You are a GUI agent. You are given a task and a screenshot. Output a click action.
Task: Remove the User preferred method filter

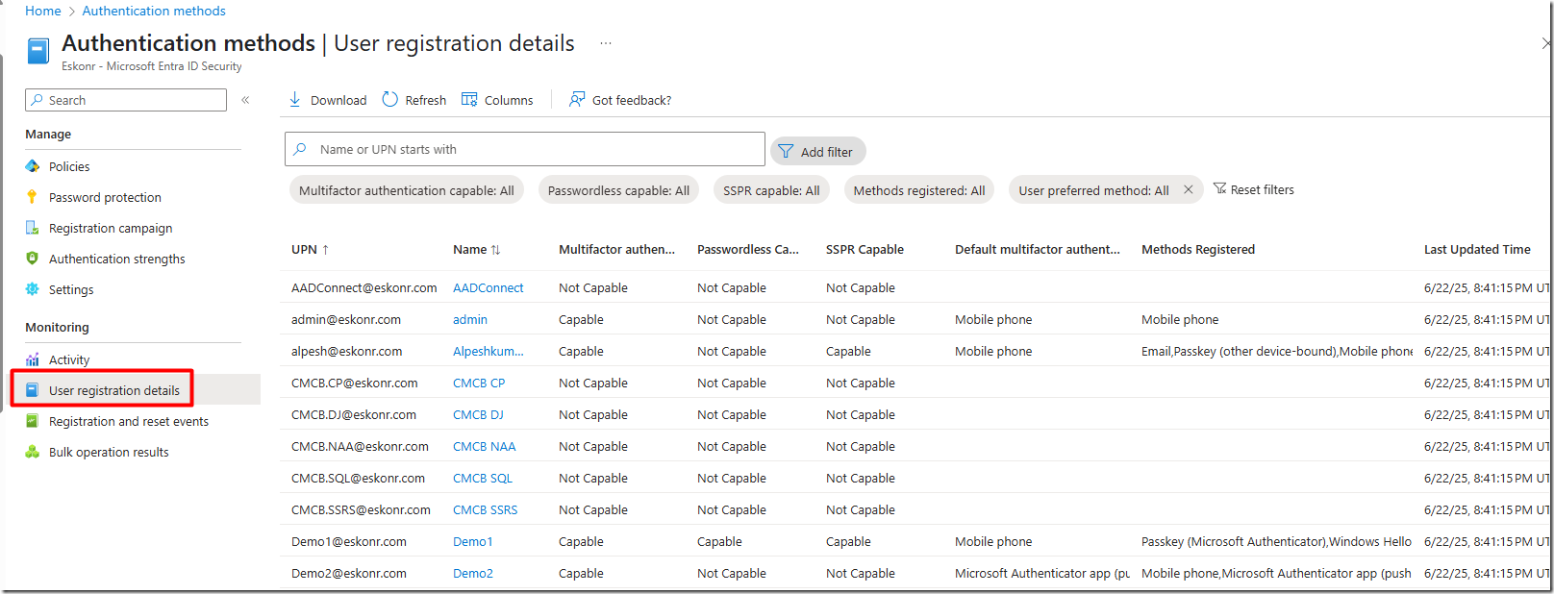(1189, 189)
